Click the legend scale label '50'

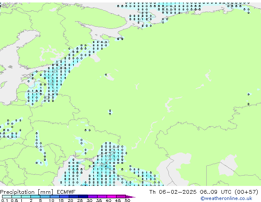[128, 200]
